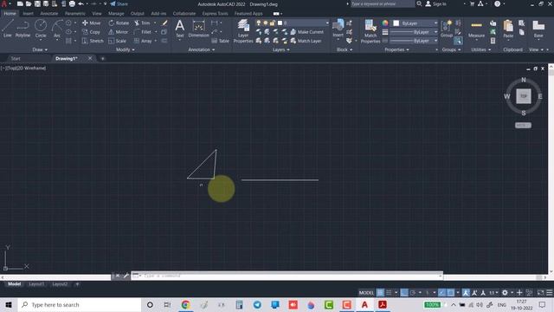This screenshot has width=554, height=312.
Task: Click Match Properties tool
Action: point(370,31)
